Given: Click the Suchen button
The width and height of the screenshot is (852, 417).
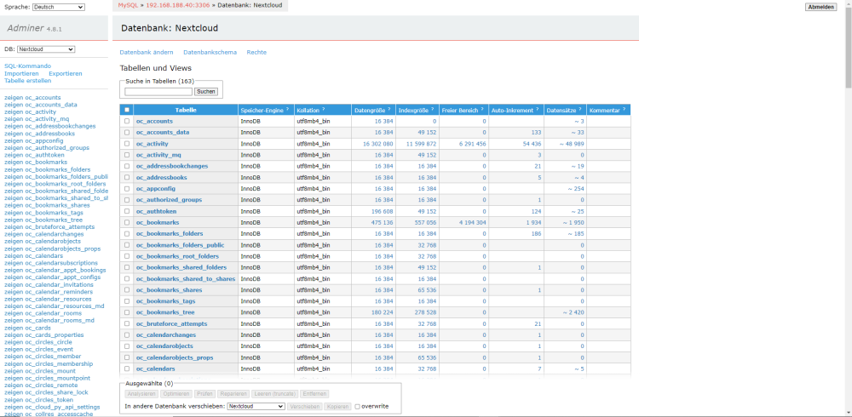Looking at the screenshot, I should [x=206, y=92].
